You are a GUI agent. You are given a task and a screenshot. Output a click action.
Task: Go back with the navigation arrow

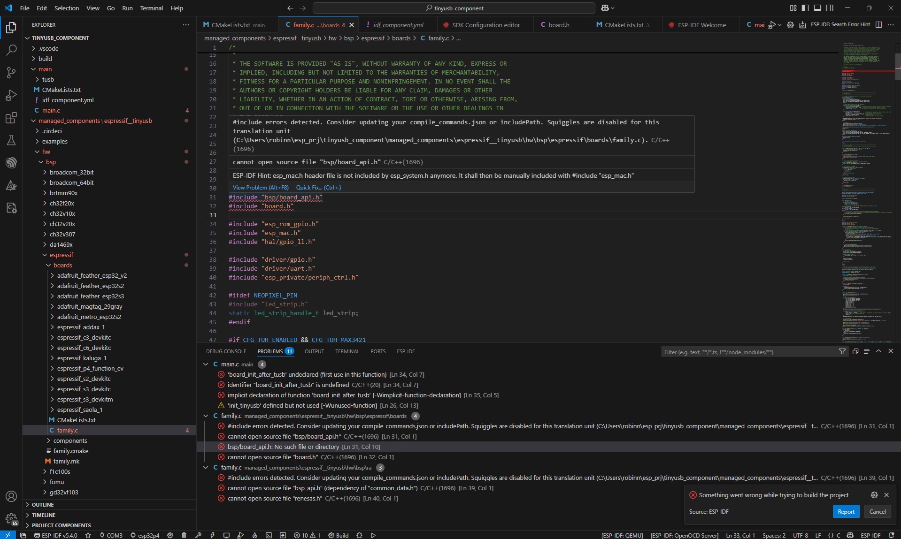coord(290,8)
